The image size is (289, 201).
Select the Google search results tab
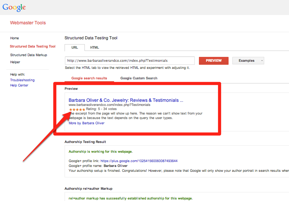pyautogui.click(x=89, y=78)
